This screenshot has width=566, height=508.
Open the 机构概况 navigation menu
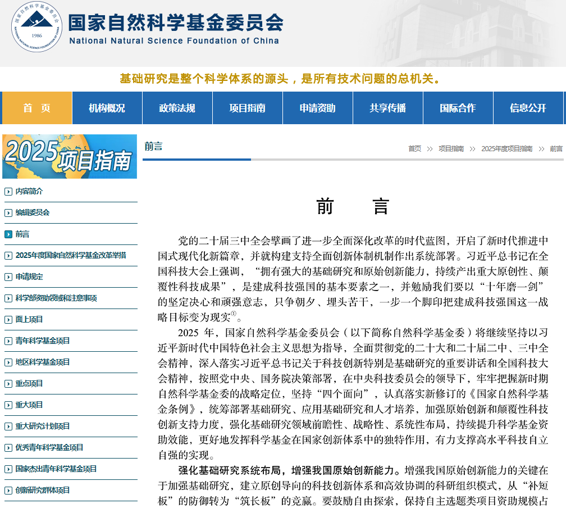click(107, 108)
